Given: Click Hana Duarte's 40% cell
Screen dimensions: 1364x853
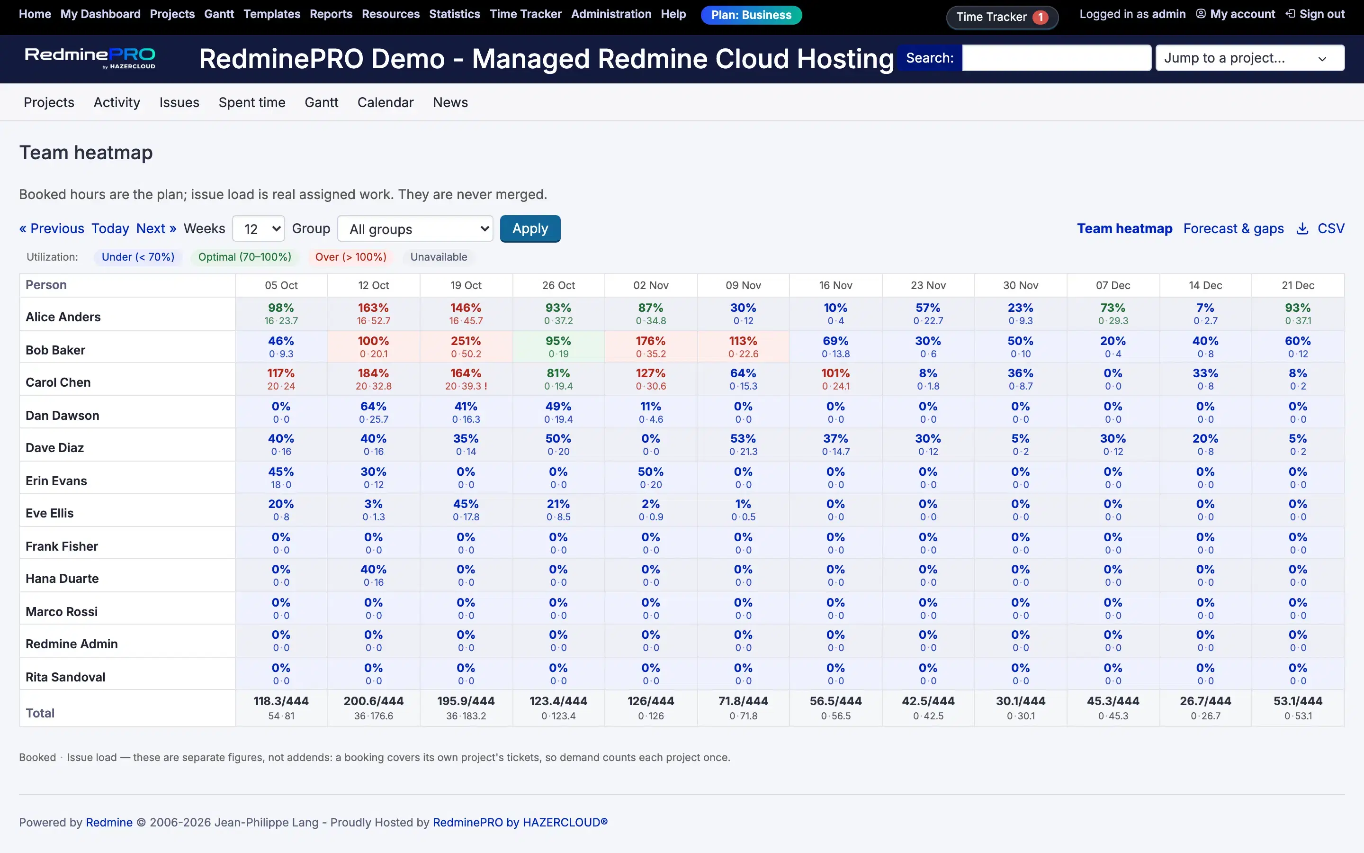Looking at the screenshot, I should (374, 575).
